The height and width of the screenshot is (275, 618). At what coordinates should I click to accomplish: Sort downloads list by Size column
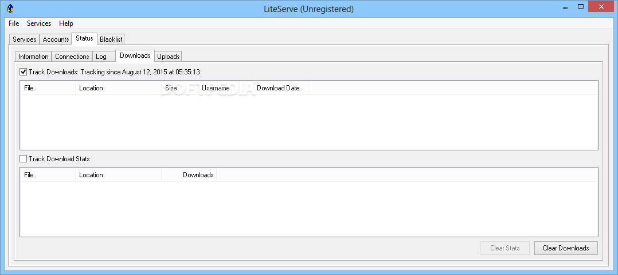point(179,88)
